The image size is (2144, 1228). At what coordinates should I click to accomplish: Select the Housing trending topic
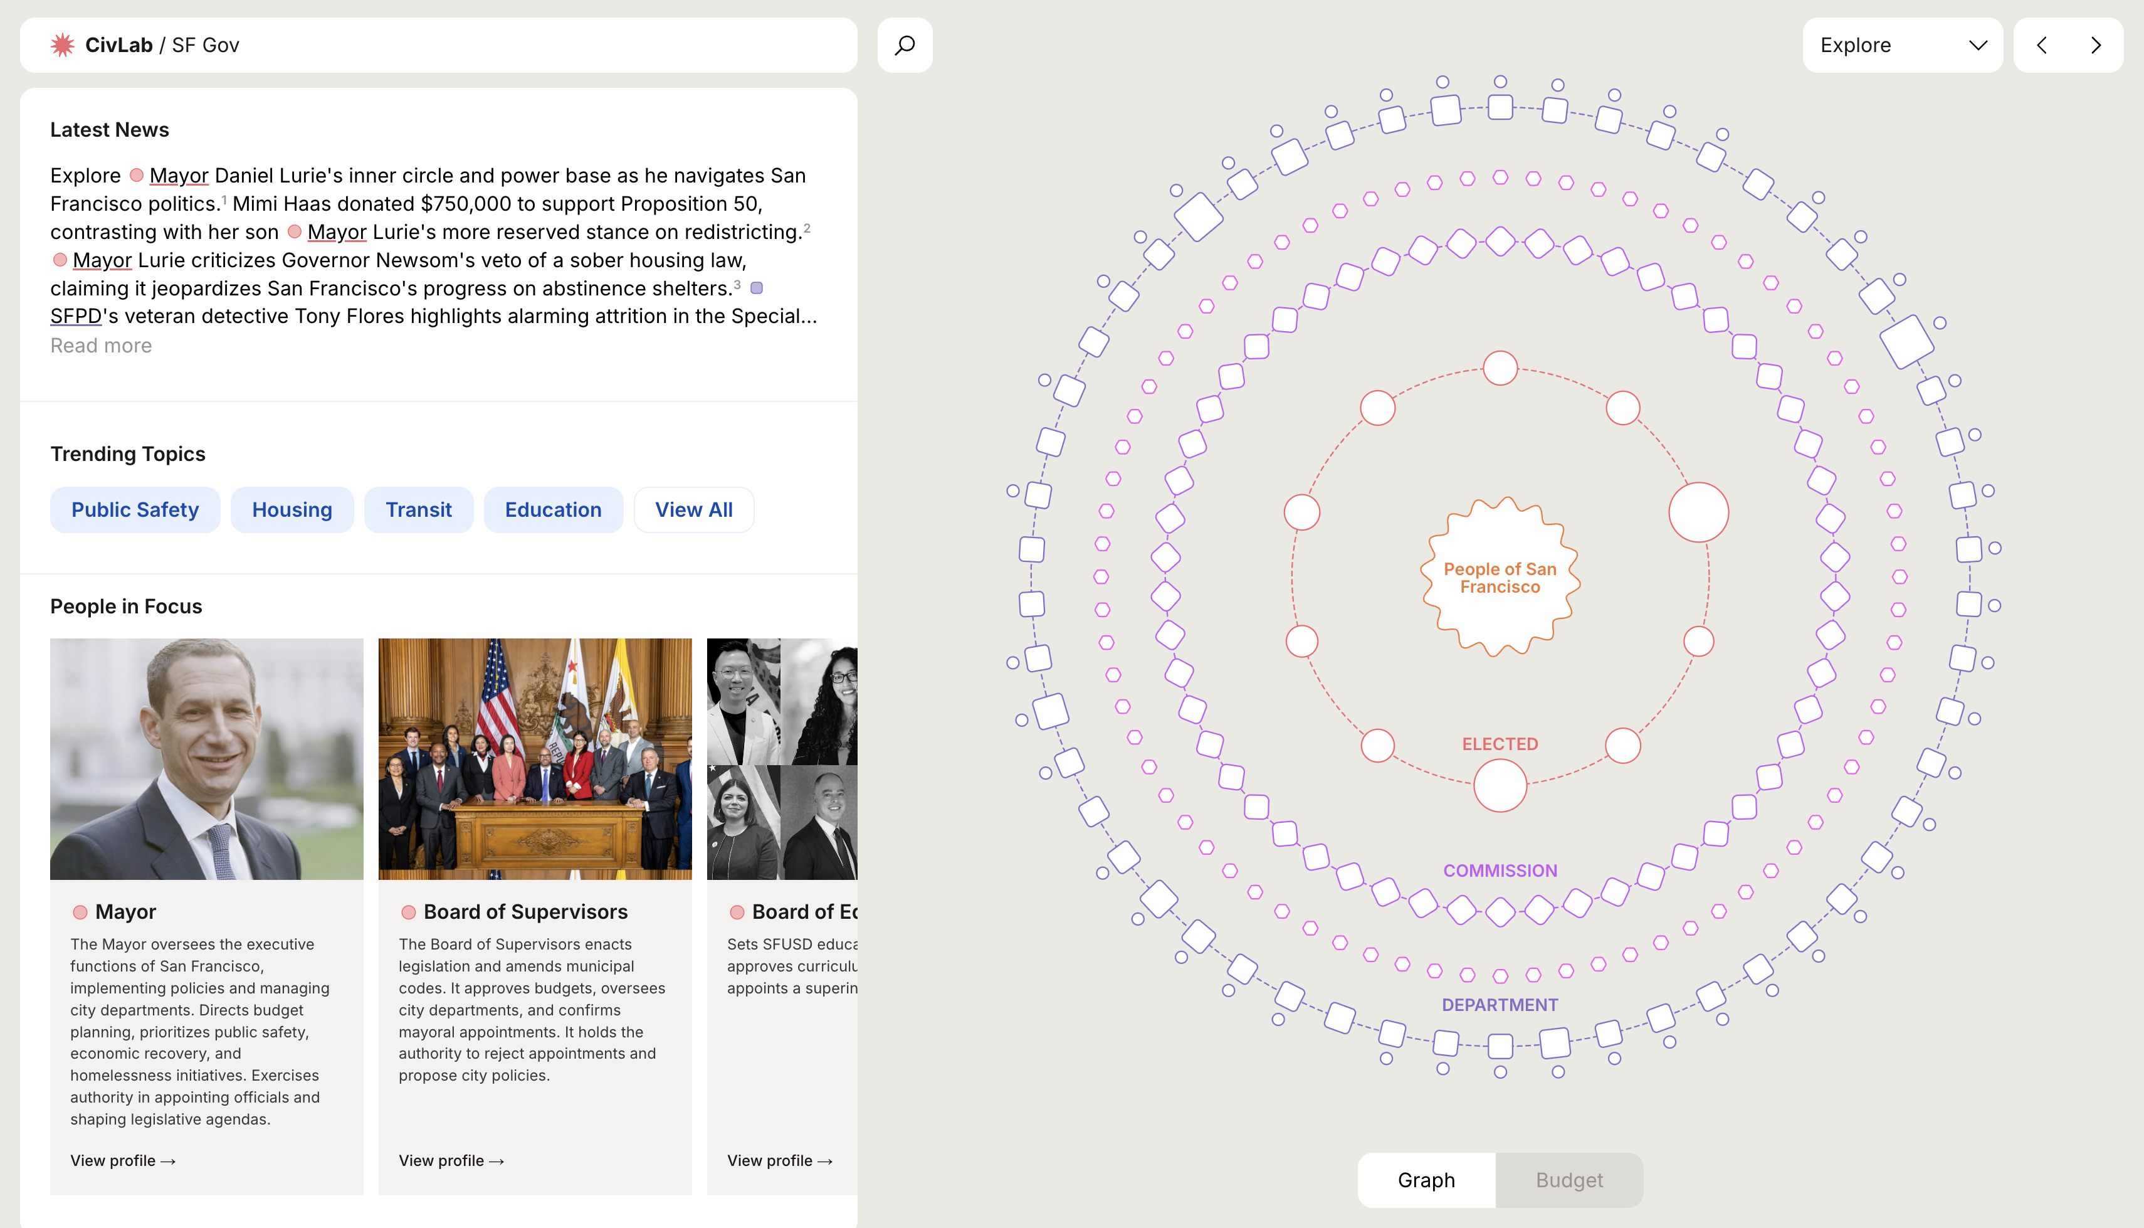pyautogui.click(x=292, y=509)
